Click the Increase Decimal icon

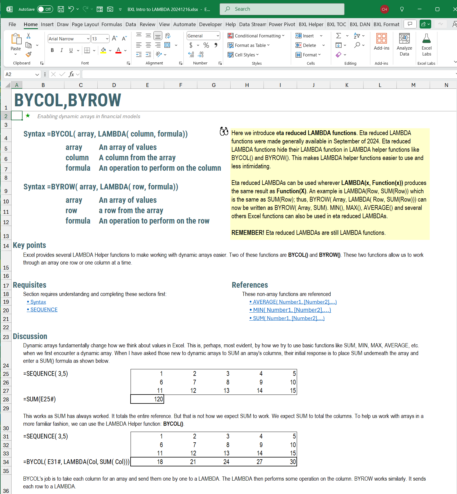[x=191, y=55]
